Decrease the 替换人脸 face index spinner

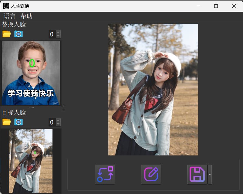point(58,36)
